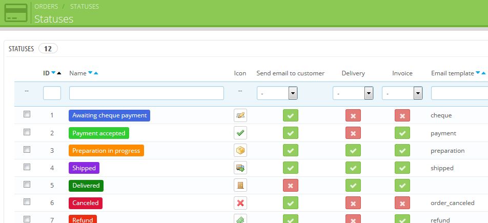Open Canceled red label
The width and height of the screenshot is (488, 223).
coord(86,203)
